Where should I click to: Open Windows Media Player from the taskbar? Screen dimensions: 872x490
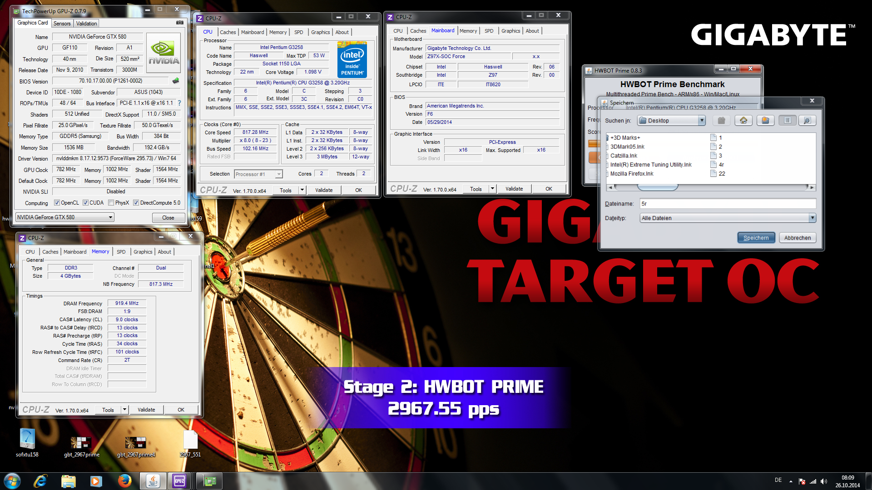pyautogui.click(x=96, y=481)
